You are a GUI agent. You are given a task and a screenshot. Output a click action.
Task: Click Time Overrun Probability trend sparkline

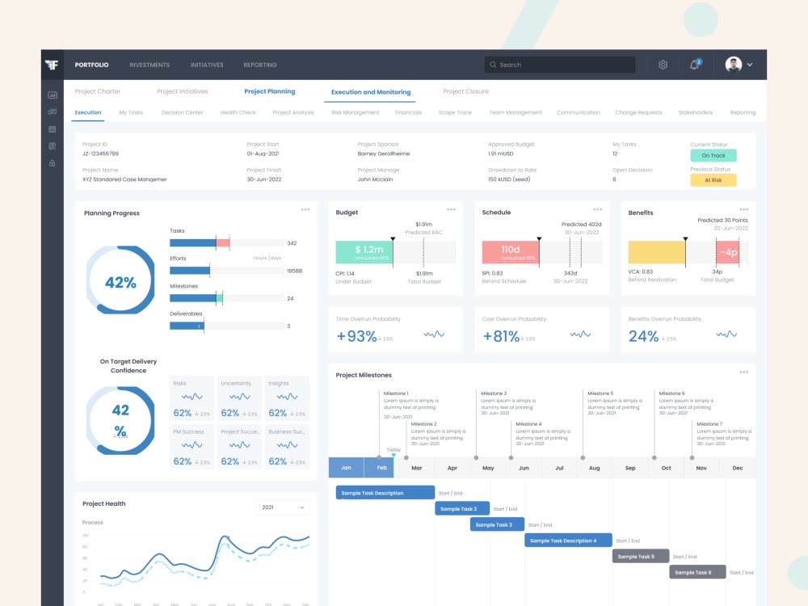point(434,335)
